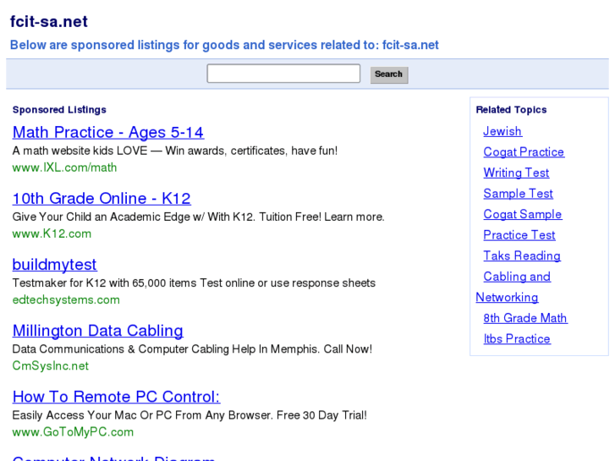Click the search text input field
This screenshot has width=615, height=461.
click(283, 74)
